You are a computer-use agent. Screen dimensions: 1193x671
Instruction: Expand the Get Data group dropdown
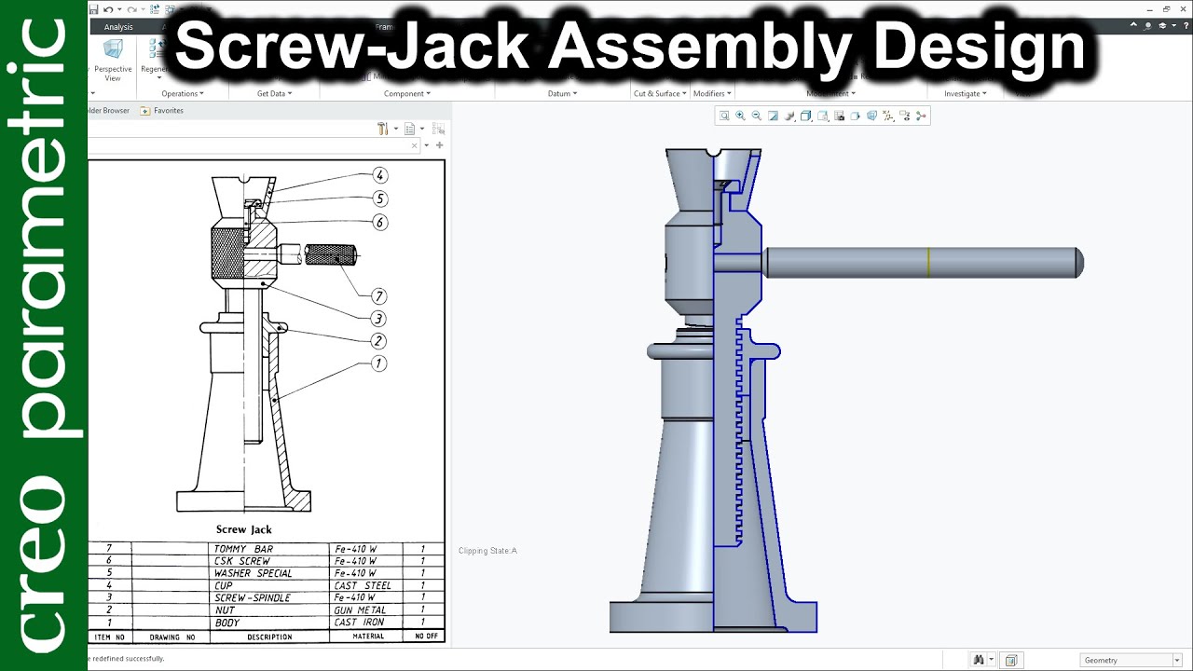[x=274, y=93]
